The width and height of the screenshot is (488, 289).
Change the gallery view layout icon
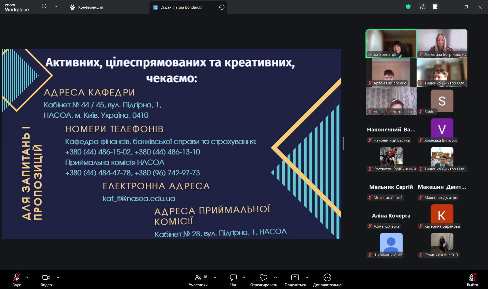click(435, 7)
